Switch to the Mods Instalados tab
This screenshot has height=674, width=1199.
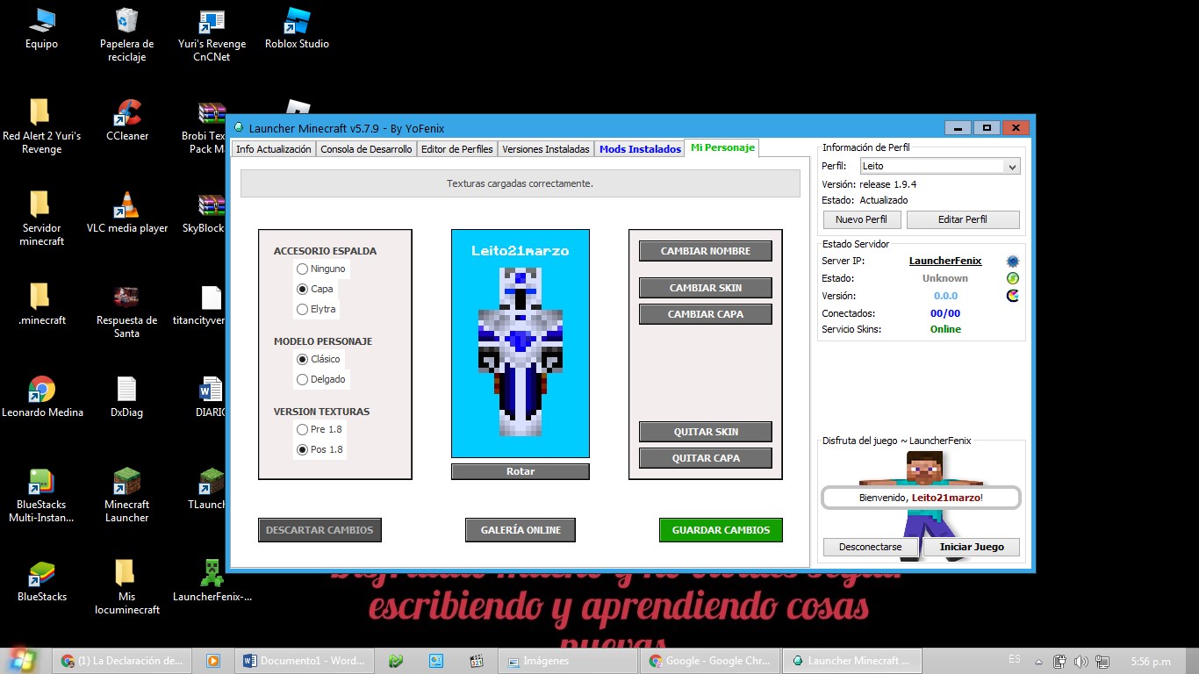coord(640,149)
